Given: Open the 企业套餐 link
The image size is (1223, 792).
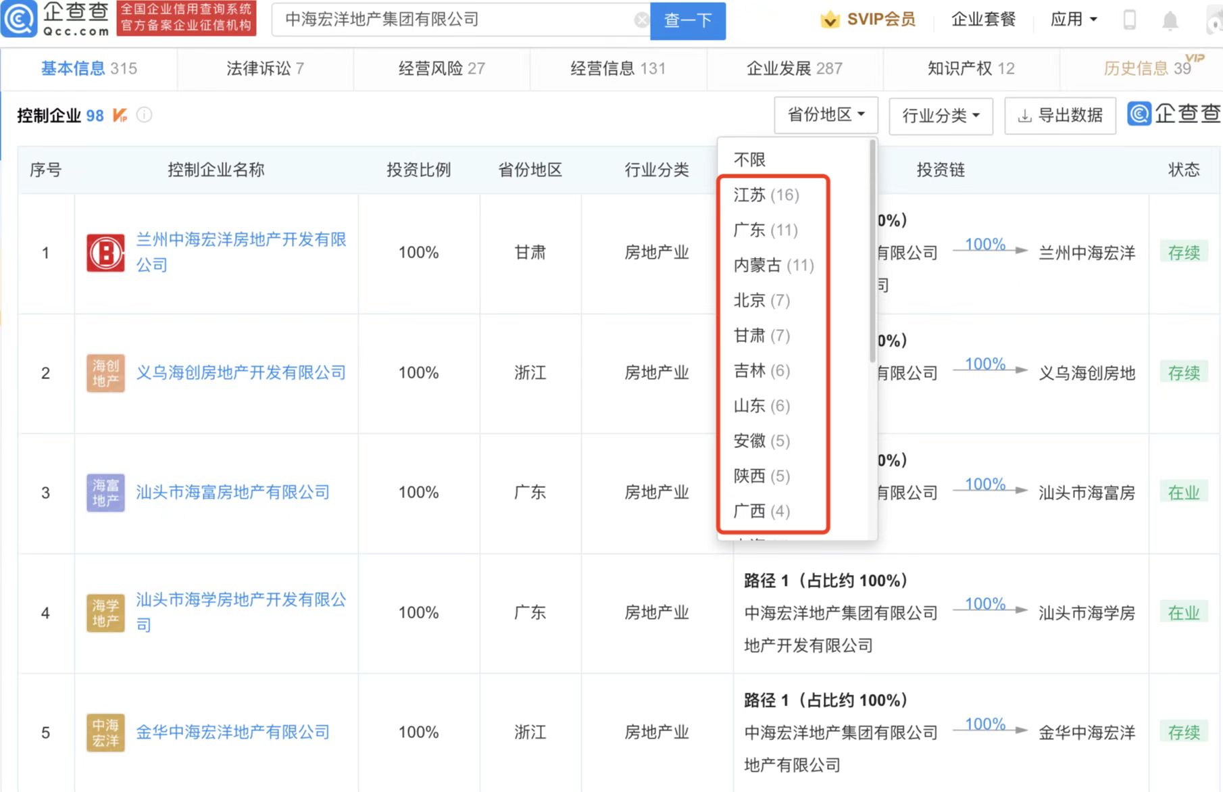Looking at the screenshot, I should pos(983,20).
